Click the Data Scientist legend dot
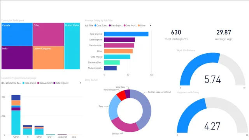 [95, 25]
